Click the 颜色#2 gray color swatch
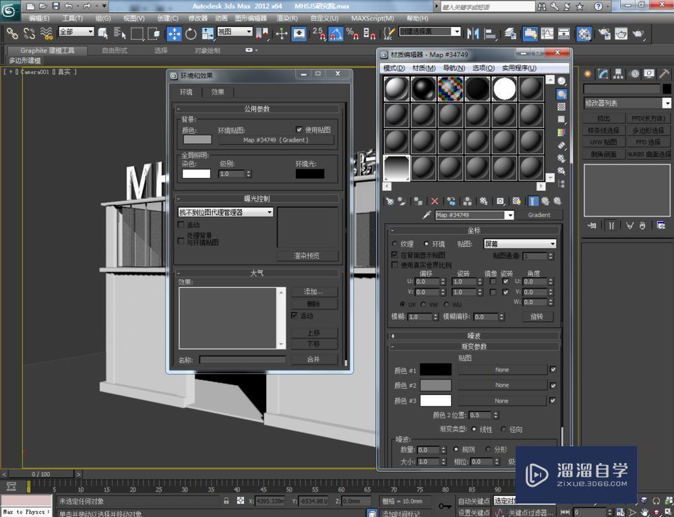 (x=435, y=384)
